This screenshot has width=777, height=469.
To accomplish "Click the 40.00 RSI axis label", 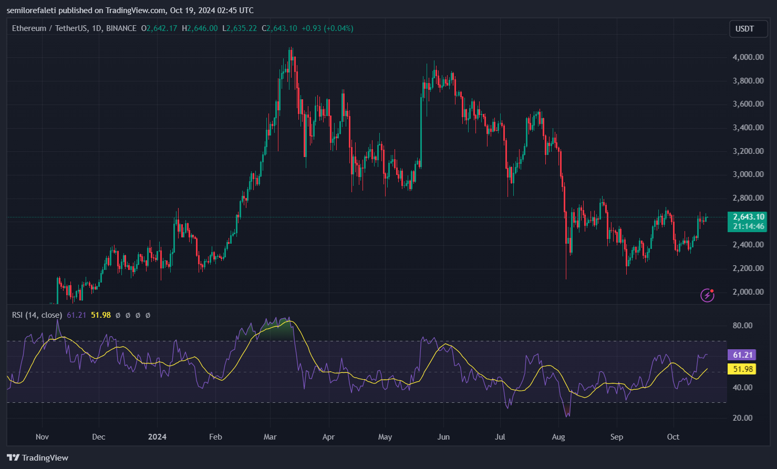I will point(742,388).
